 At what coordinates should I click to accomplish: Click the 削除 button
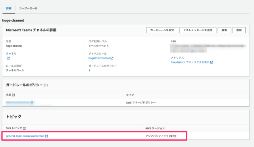pyautogui.click(x=239, y=30)
